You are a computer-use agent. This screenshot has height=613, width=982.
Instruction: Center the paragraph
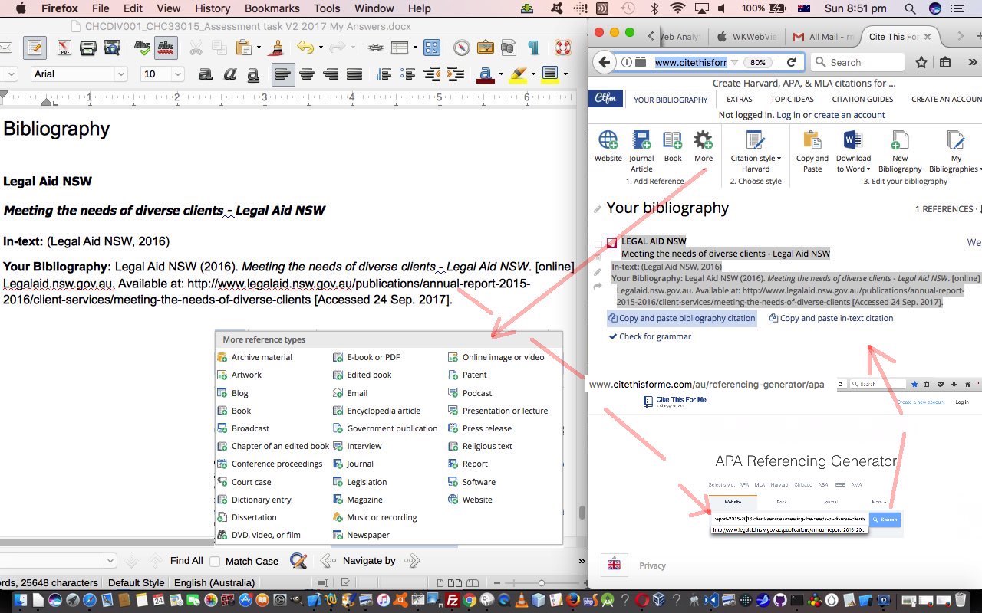pyautogui.click(x=307, y=74)
